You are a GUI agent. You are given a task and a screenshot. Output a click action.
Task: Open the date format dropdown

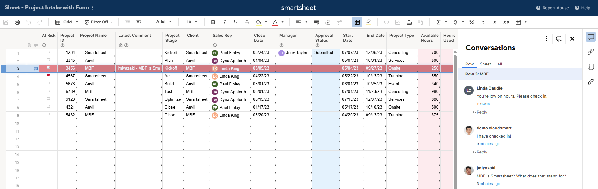point(521,22)
